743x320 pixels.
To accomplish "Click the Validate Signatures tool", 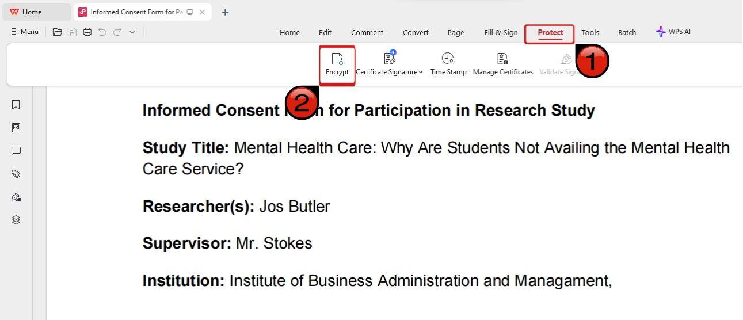I will click(x=562, y=64).
